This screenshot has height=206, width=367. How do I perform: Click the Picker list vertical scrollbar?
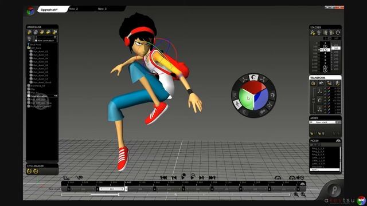coord(340,159)
